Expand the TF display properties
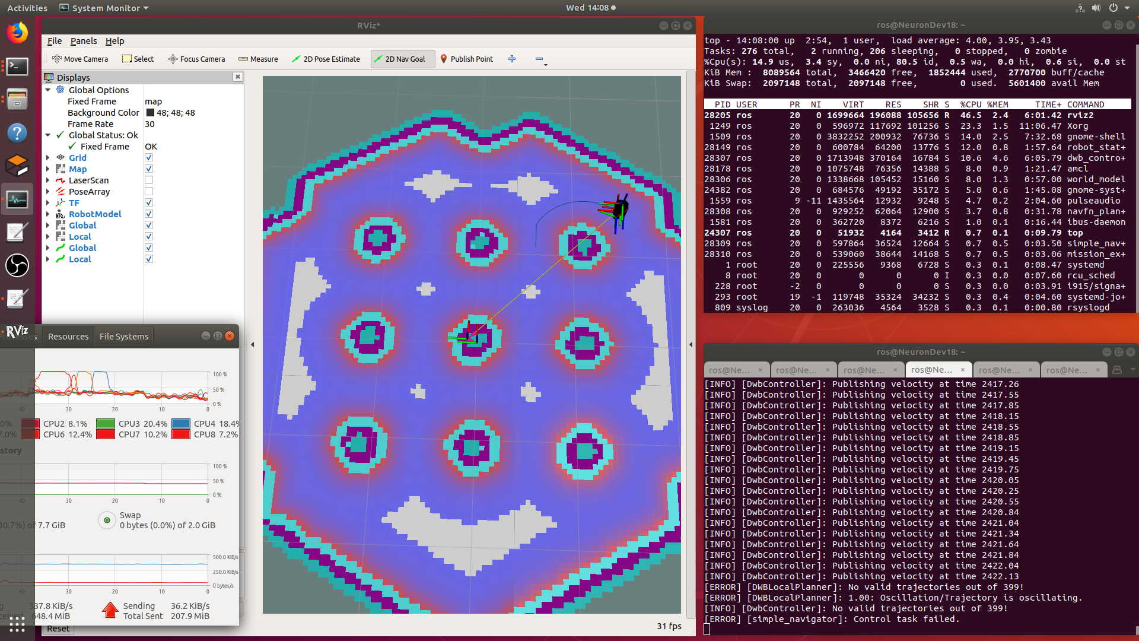Screen dimensions: 1139x641 48,202
